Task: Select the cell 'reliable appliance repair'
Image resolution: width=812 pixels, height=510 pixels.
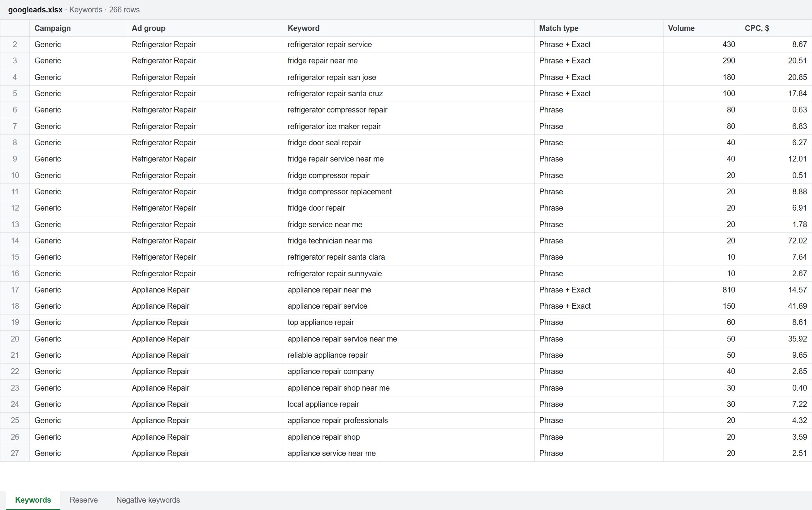Action: point(408,355)
